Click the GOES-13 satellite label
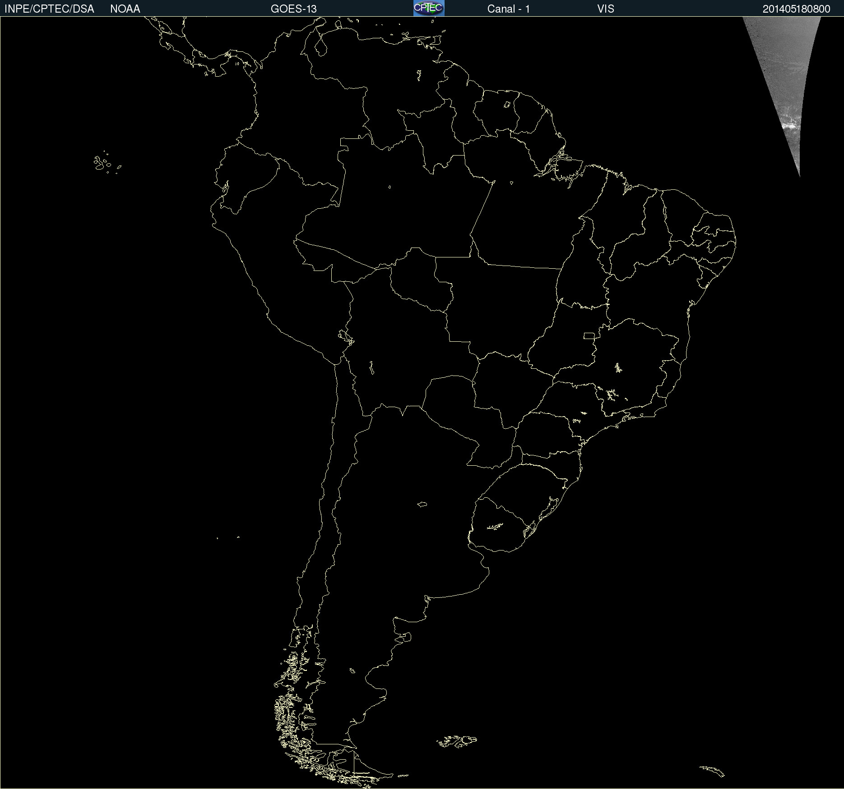 [x=294, y=9]
